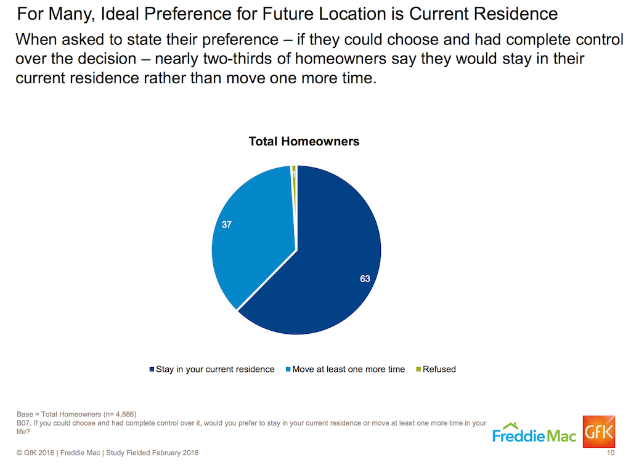Click the '63' data label
This screenshot has height=465, width=631.
pos(365,279)
